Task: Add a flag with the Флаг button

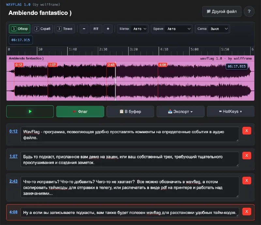Action: [x=80, y=111]
